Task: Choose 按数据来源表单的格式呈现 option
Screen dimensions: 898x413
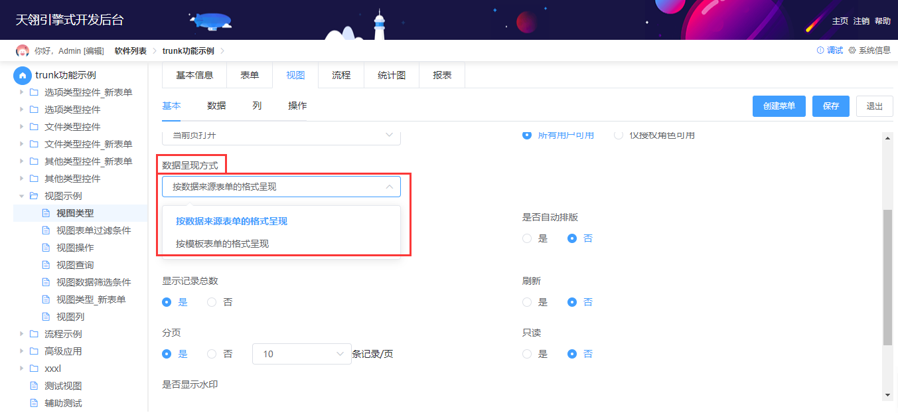Action: [x=281, y=221]
